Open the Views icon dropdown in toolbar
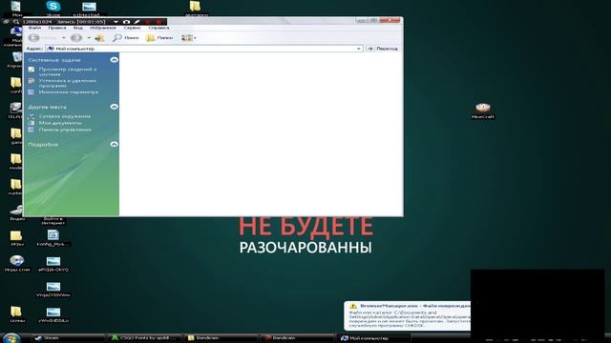The height and width of the screenshot is (343, 611). click(x=189, y=38)
